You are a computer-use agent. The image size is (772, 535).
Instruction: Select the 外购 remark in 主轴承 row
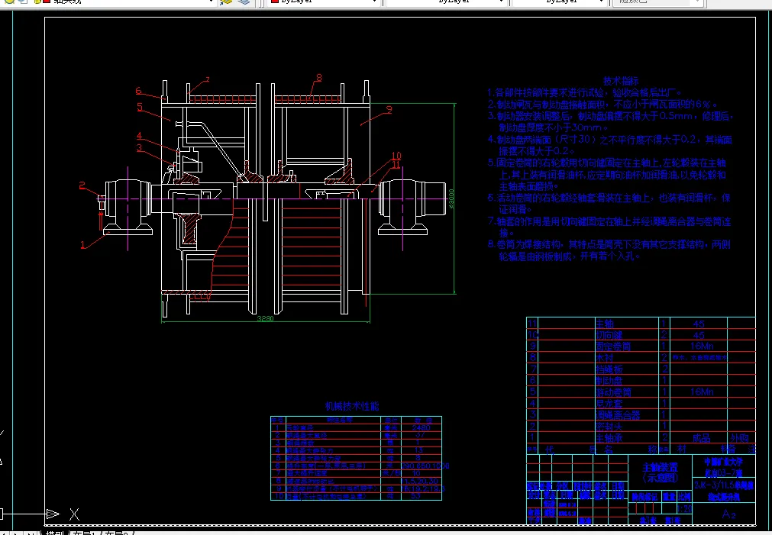(739, 437)
